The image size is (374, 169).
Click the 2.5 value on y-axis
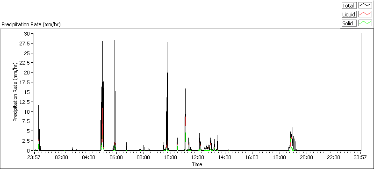click(26, 141)
